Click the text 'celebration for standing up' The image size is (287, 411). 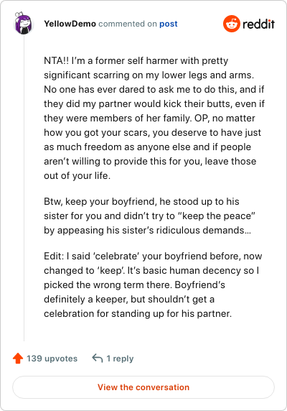[x=104, y=313]
